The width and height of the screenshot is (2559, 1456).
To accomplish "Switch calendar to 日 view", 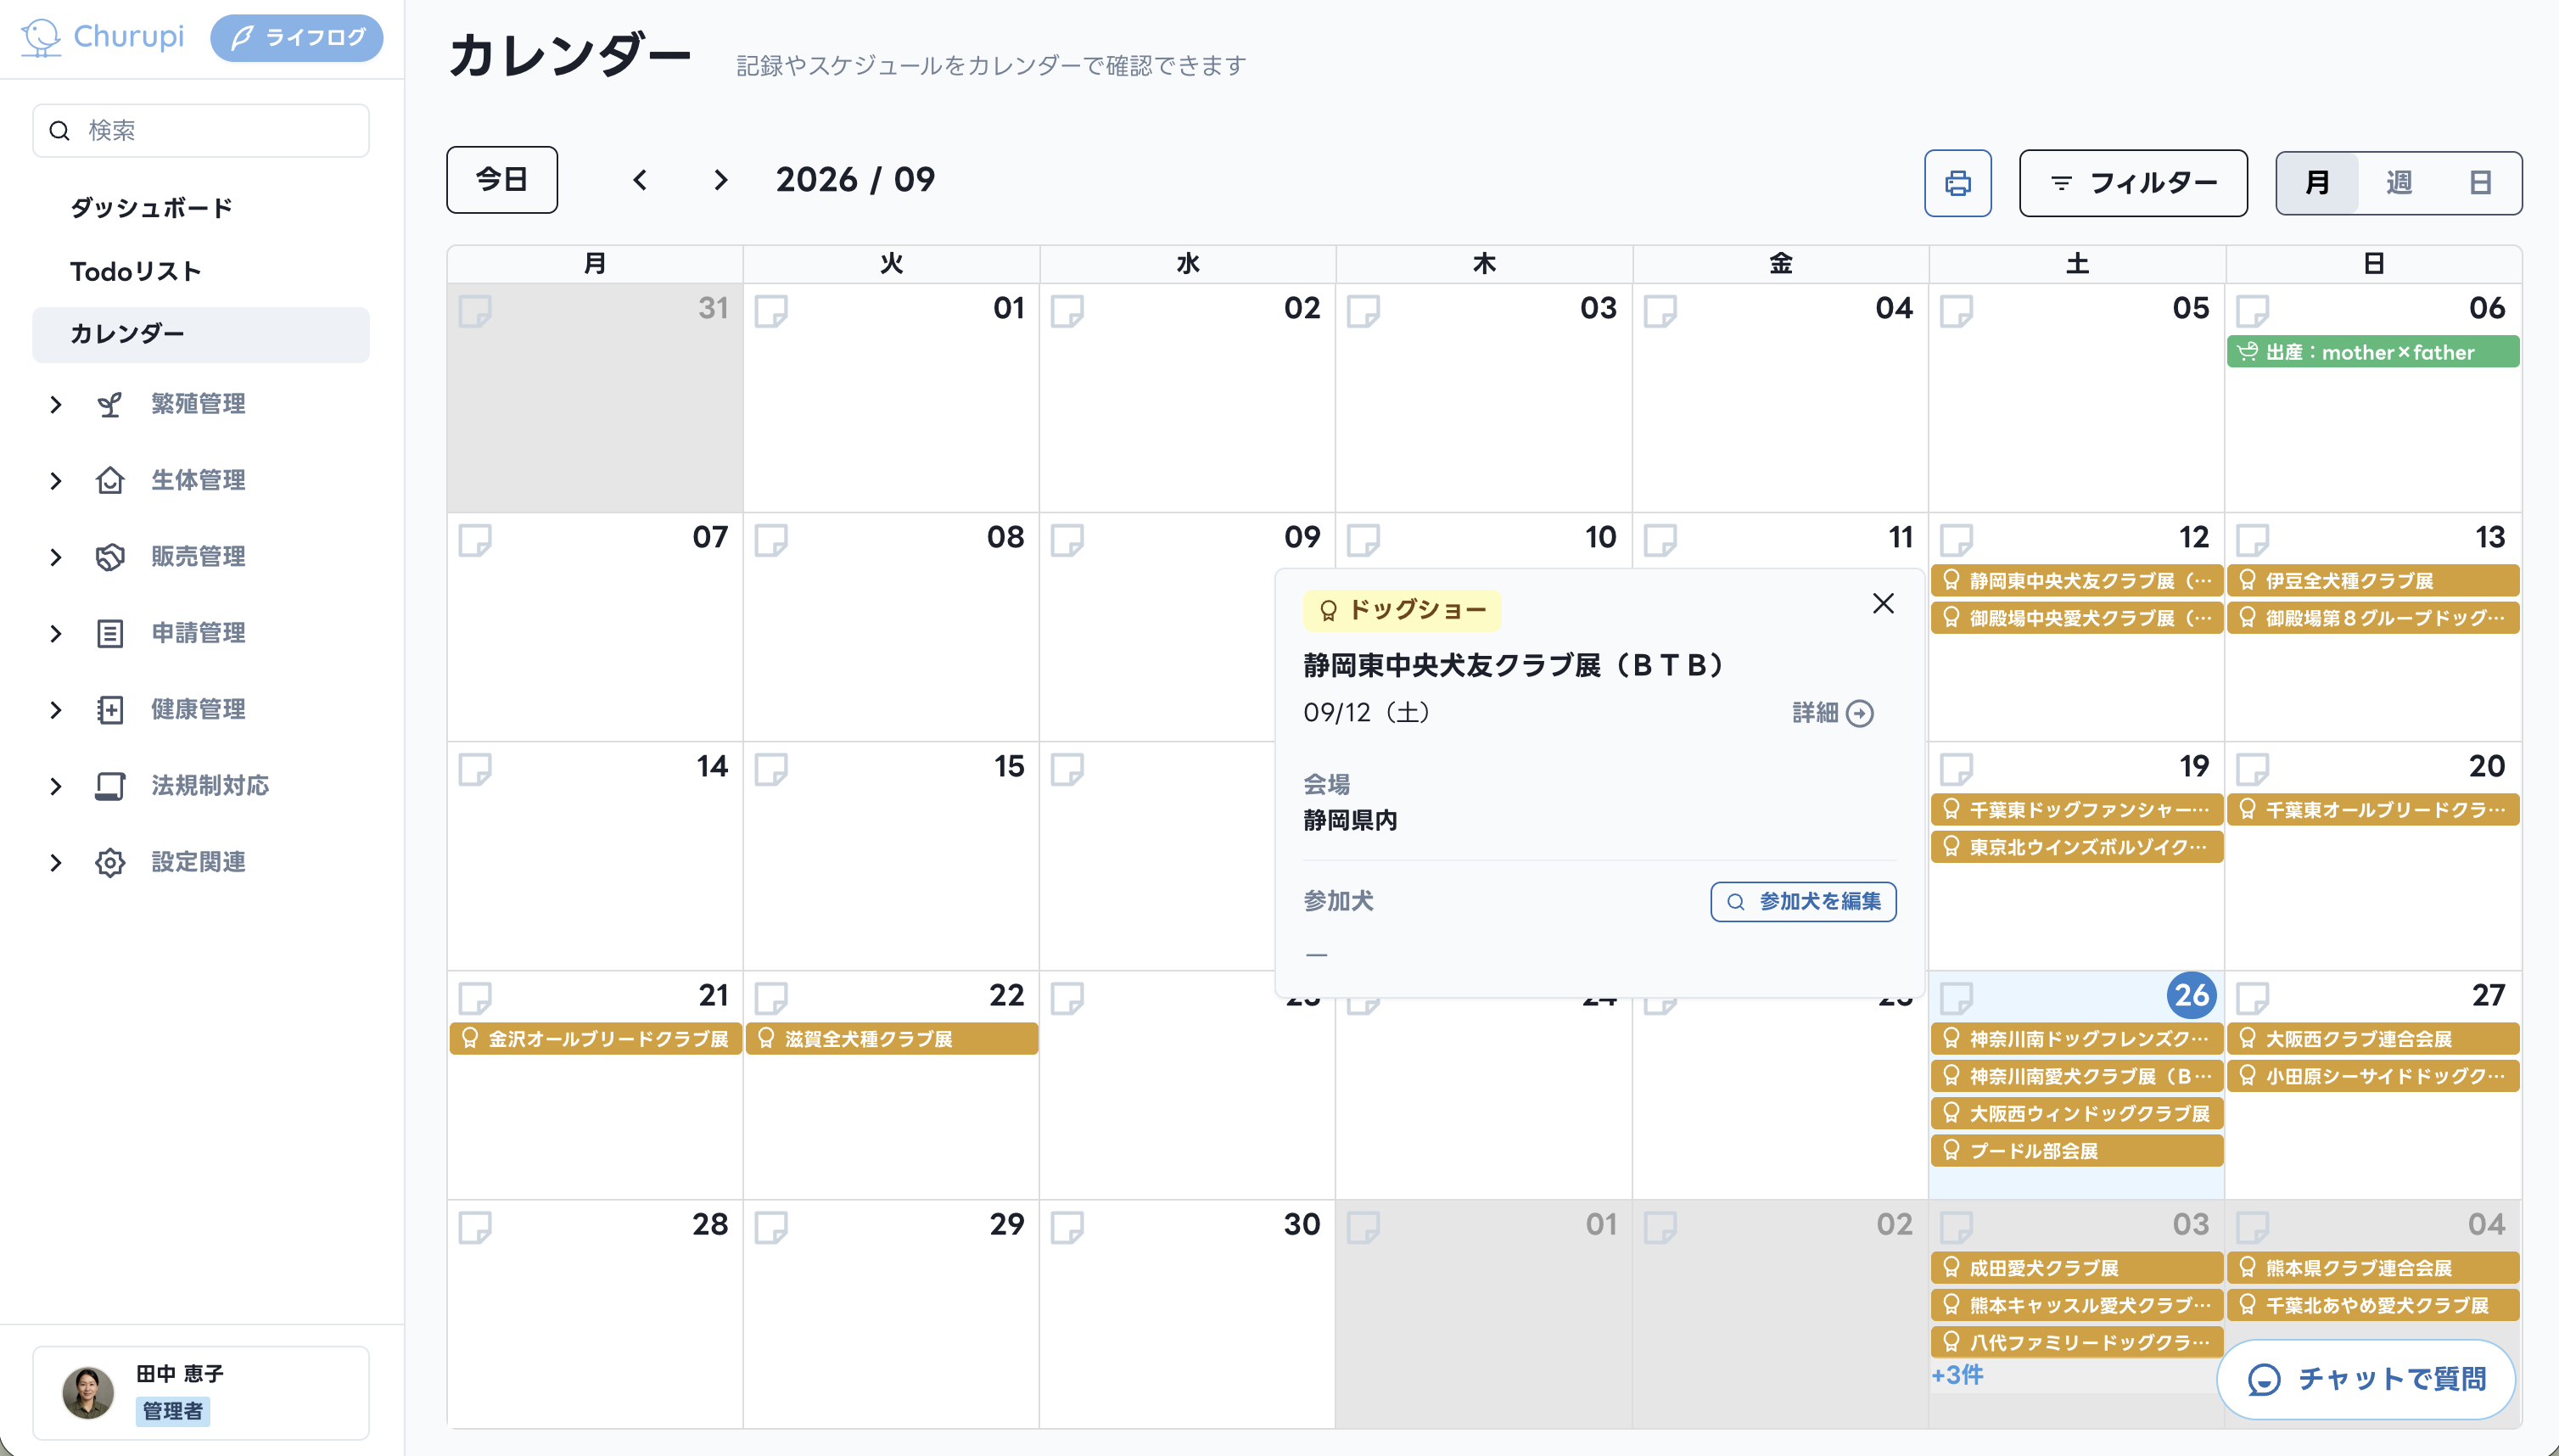I will pyautogui.click(x=2480, y=183).
